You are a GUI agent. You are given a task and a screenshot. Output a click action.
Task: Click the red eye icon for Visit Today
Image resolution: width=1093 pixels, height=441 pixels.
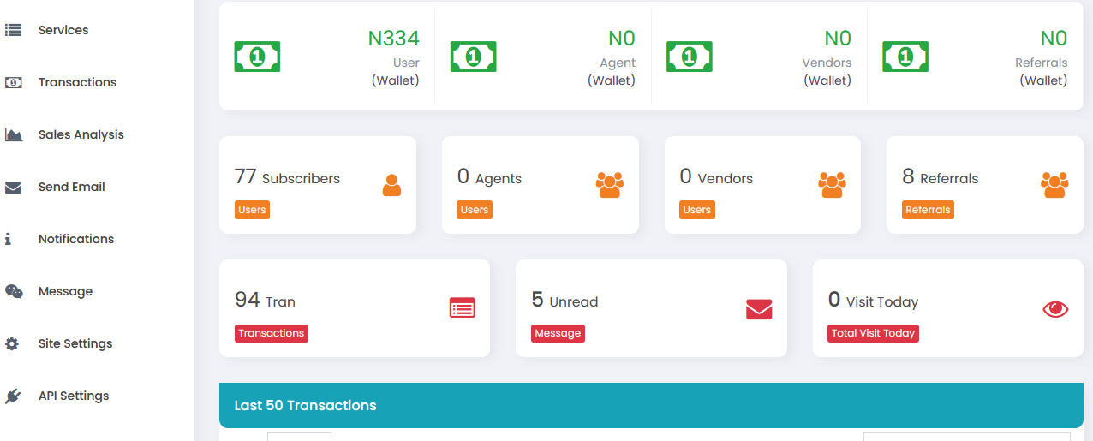click(x=1055, y=309)
